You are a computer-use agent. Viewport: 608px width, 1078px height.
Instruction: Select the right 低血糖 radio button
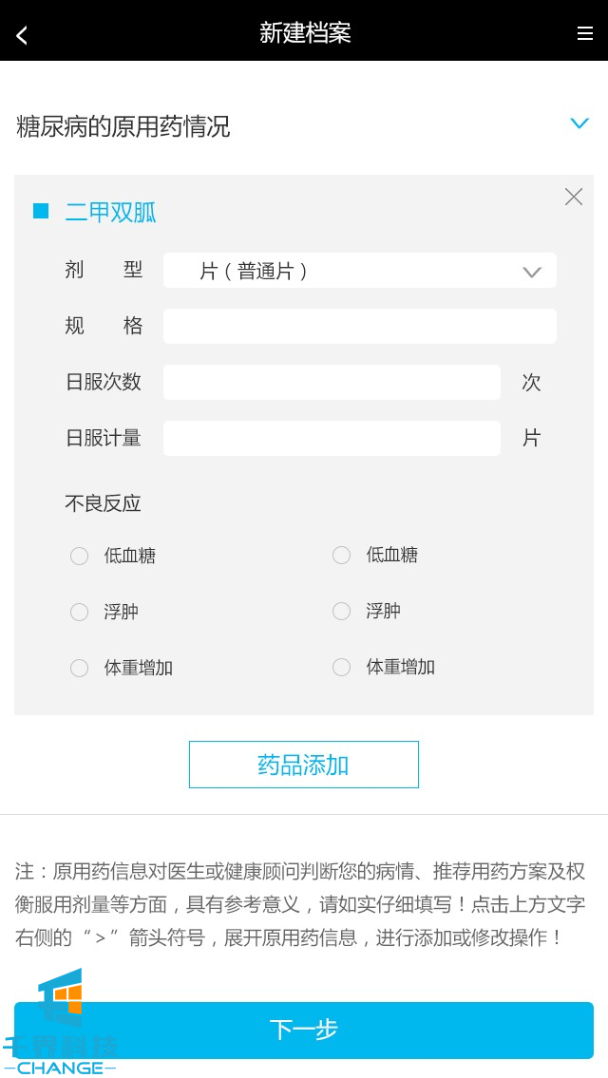tap(342, 555)
